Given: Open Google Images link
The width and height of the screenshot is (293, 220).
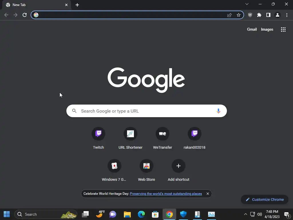Looking at the screenshot, I should (x=267, y=30).
